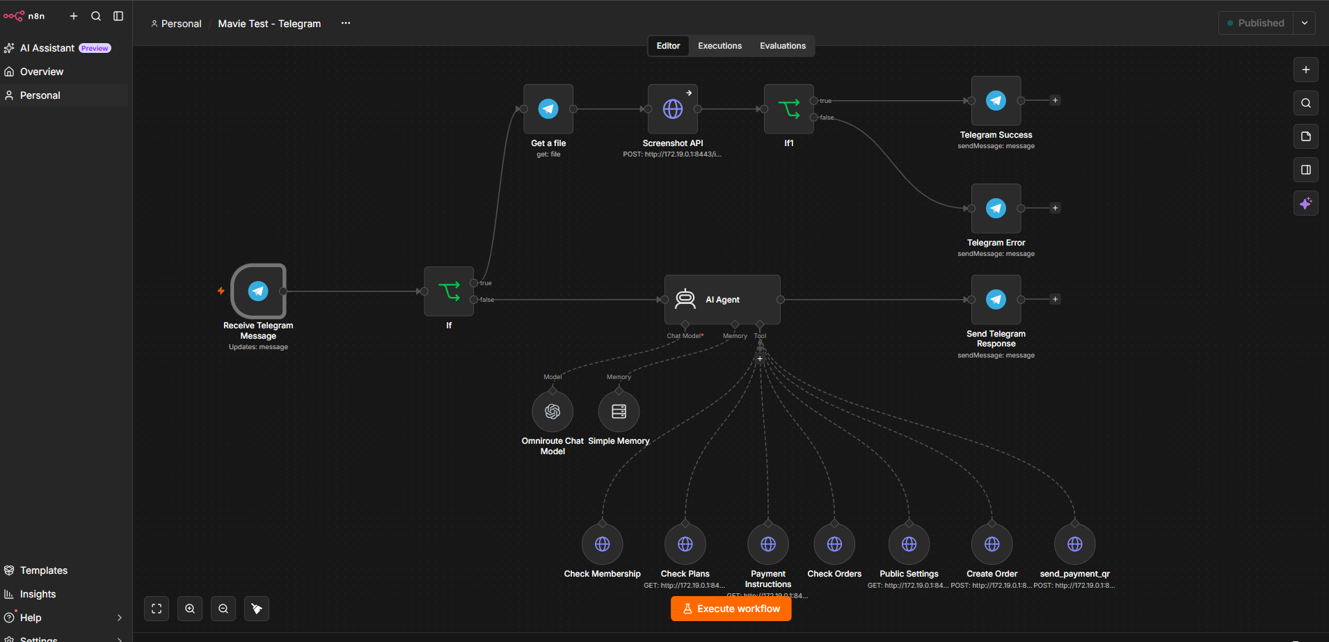The height and width of the screenshot is (642, 1329).
Task: Open the workflow three-dot options menu
Action: [x=346, y=24]
